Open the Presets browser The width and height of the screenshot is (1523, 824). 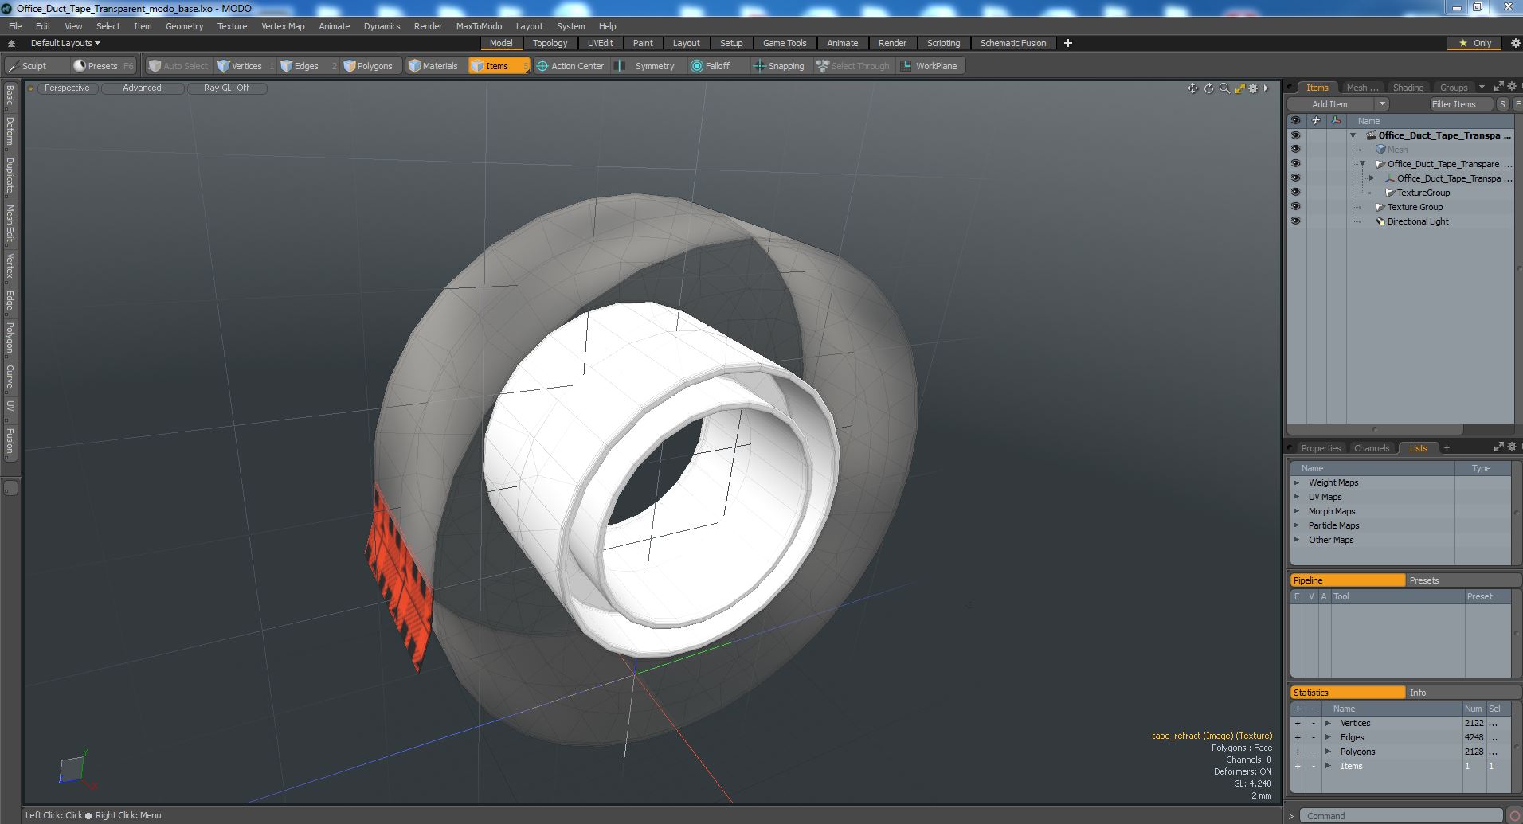102,66
